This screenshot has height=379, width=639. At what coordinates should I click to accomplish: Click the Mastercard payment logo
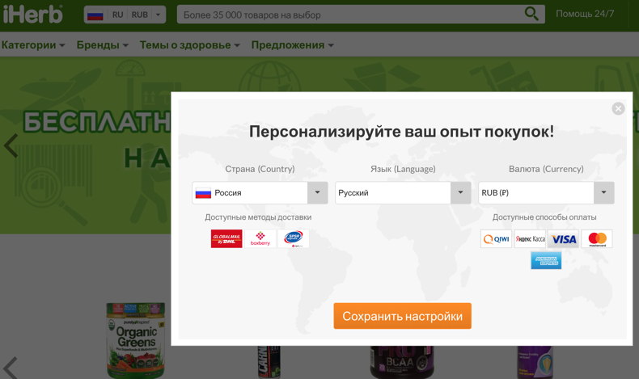597,238
